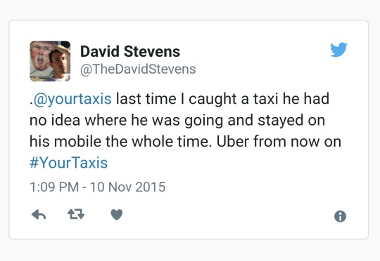
Task: Click the illustrated face in the avatar
Action: coord(39,57)
